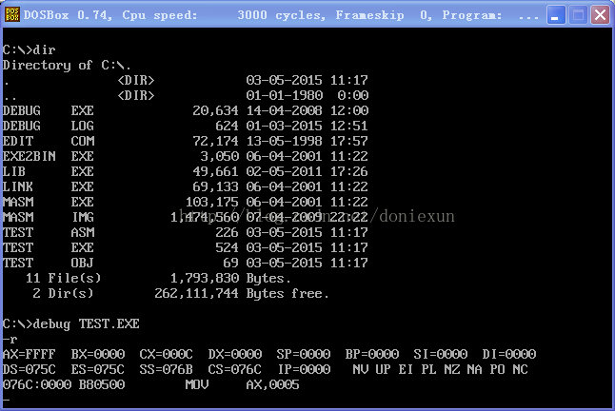This screenshot has height=411, width=615.
Task: Click the DX=0000 register value
Action: [x=235, y=355]
